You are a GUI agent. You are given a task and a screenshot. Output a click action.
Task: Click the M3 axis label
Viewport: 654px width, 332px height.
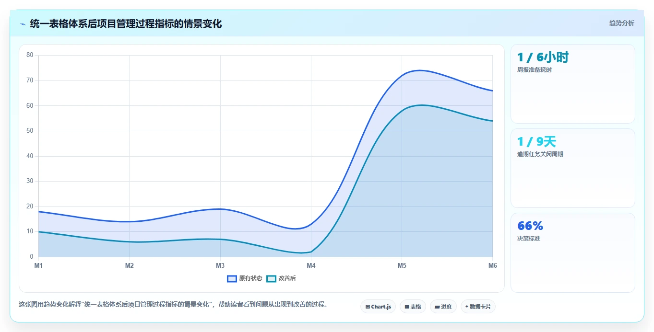pos(220,265)
